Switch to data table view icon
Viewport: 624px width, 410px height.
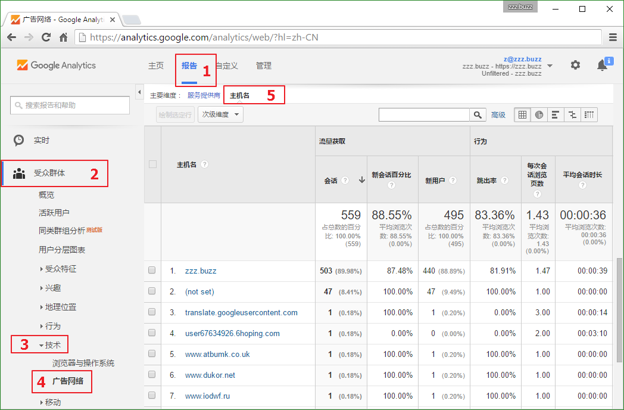523,115
